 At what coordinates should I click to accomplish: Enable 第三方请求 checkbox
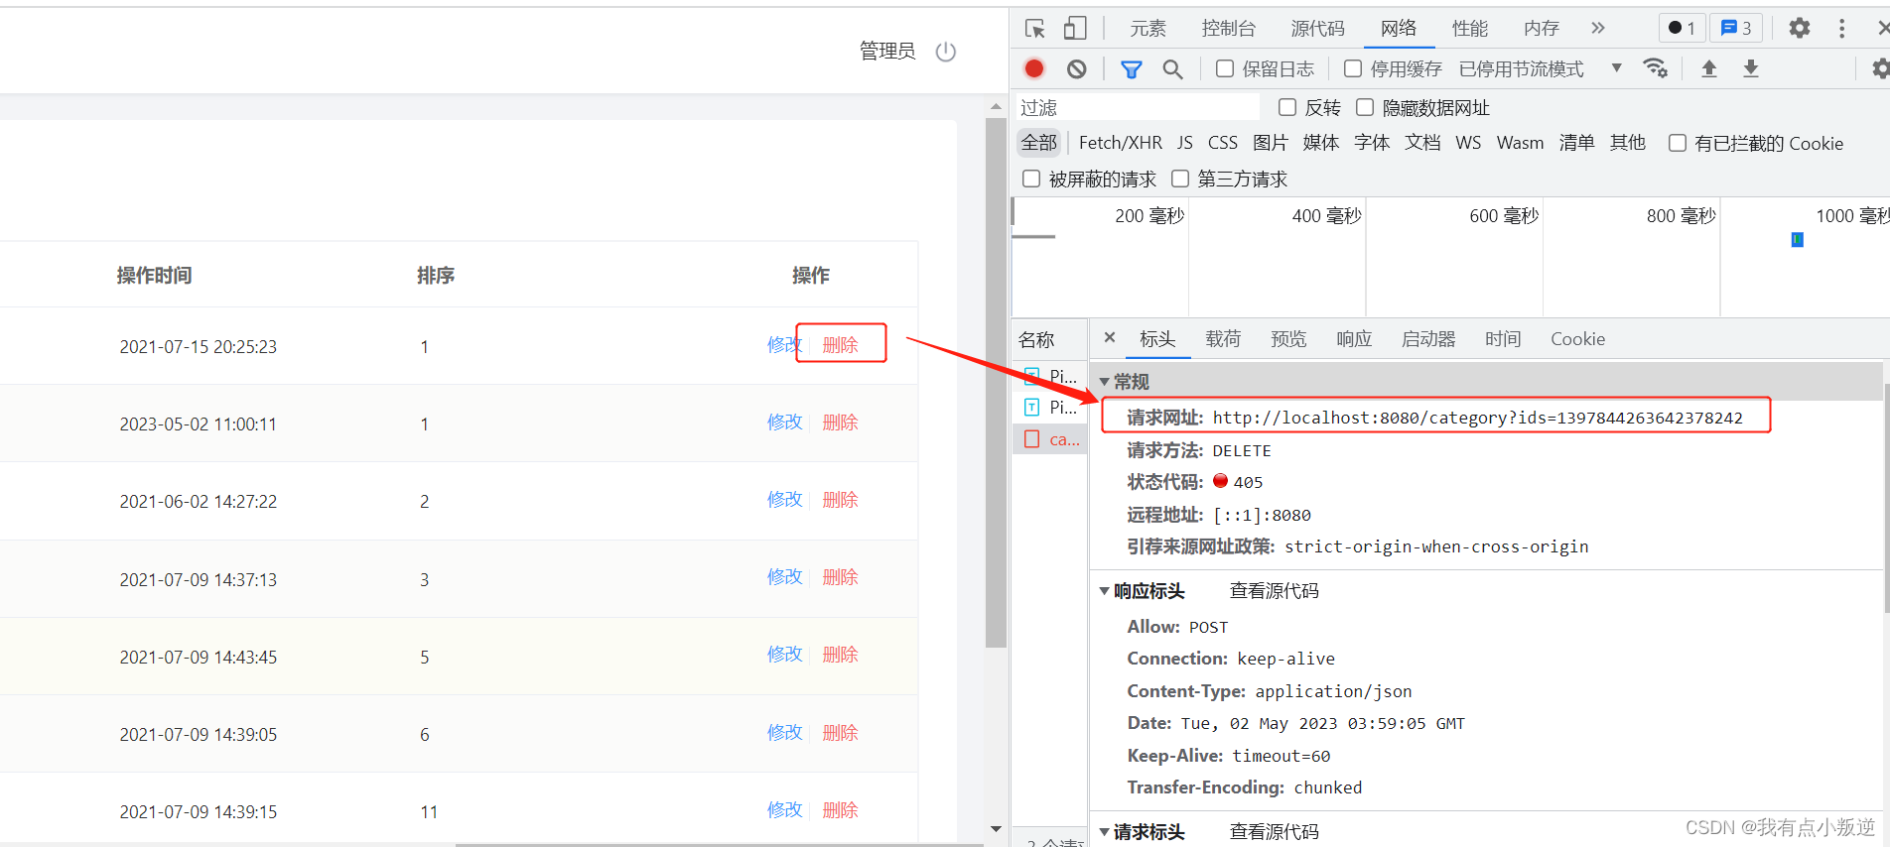pos(1180,179)
